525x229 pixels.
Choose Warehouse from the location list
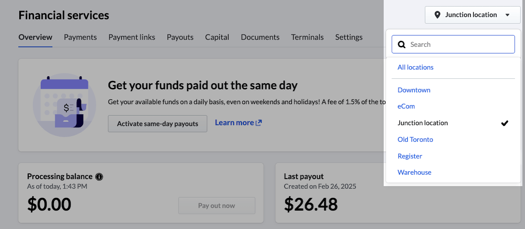[x=414, y=173]
